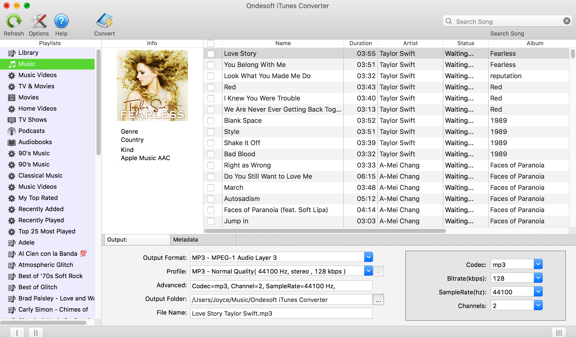Screen dimensions: 576x338
Task: Click the browse folder icon for output
Action: click(378, 300)
